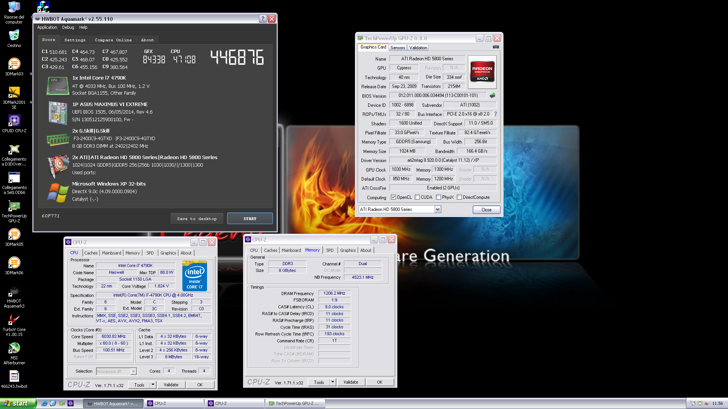The image size is (728, 409).
Task: Click the START benchmark button
Action: tap(250, 219)
